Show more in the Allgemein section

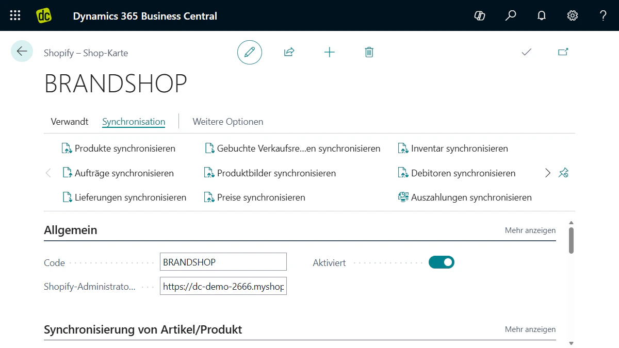coord(530,230)
